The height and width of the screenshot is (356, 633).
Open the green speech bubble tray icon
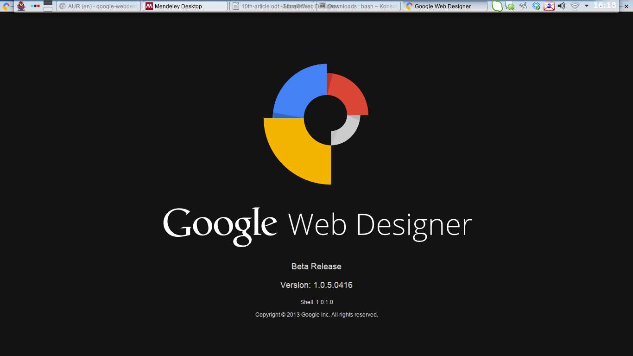(x=497, y=6)
